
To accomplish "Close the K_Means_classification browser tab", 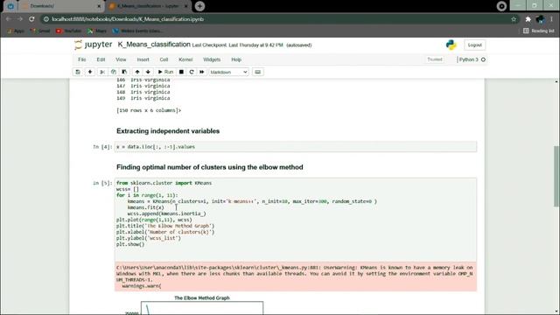I will [185, 6].
